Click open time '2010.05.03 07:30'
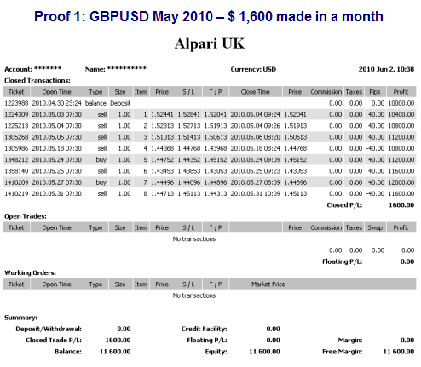The height and width of the screenshot is (367, 421). coord(57,115)
